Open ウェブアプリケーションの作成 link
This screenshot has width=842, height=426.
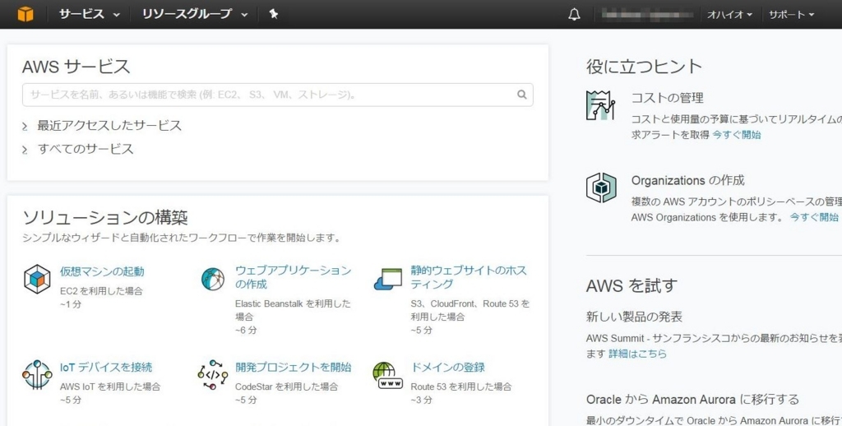[294, 277]
